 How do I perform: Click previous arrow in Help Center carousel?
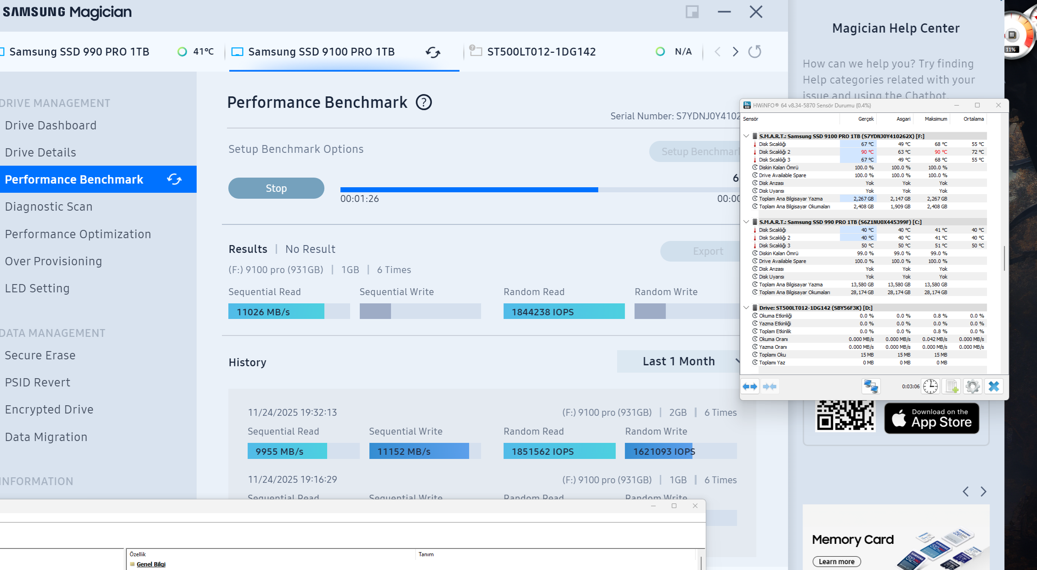coord(966,492)
